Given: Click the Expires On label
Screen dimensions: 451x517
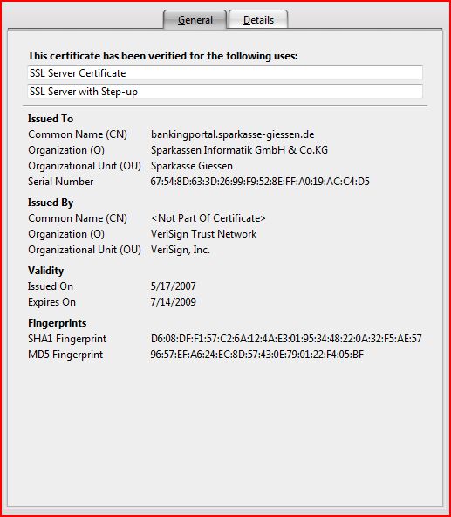Looking at the screenshot, I should tap(51, 302).
